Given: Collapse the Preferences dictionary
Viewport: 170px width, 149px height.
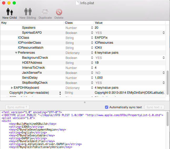Looking at the screenshot, I should click(x=16, y=53).
